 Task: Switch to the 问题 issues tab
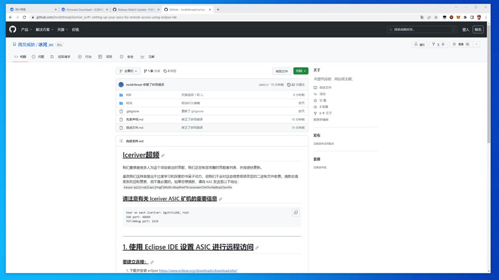point(38,57)
